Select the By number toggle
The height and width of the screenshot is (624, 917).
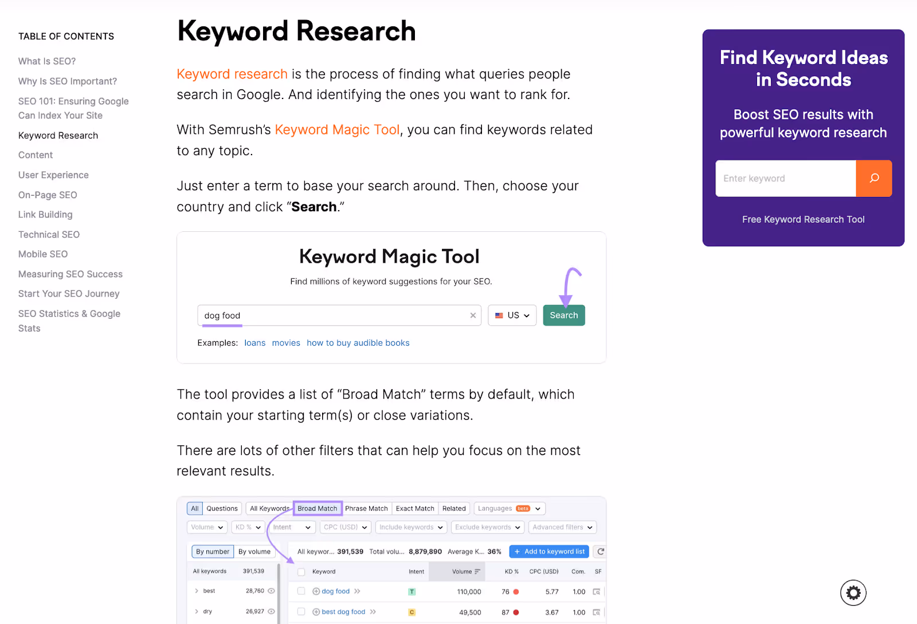point(213,552)
